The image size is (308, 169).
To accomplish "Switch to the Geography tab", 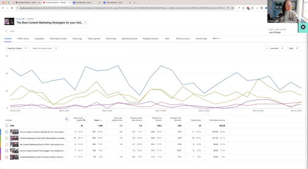I will 39,39.
